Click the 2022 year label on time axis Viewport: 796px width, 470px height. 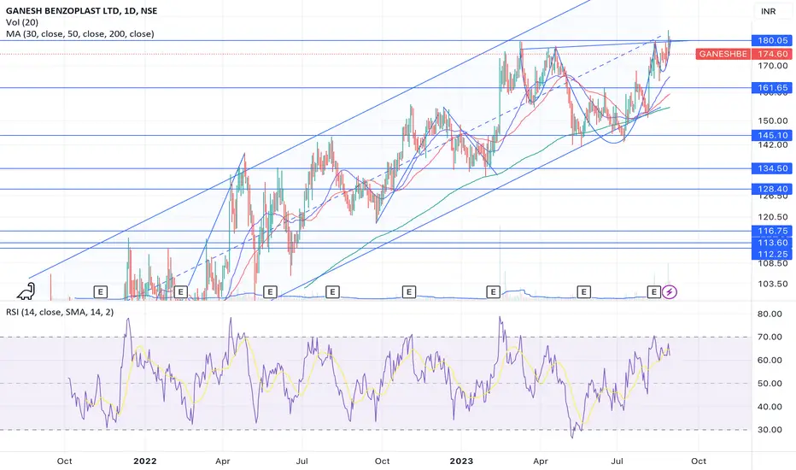click(144, 461)
